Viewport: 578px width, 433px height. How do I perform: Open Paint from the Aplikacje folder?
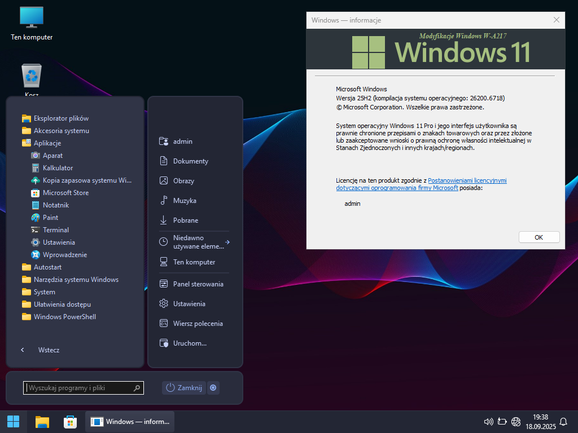click(50, 218)
